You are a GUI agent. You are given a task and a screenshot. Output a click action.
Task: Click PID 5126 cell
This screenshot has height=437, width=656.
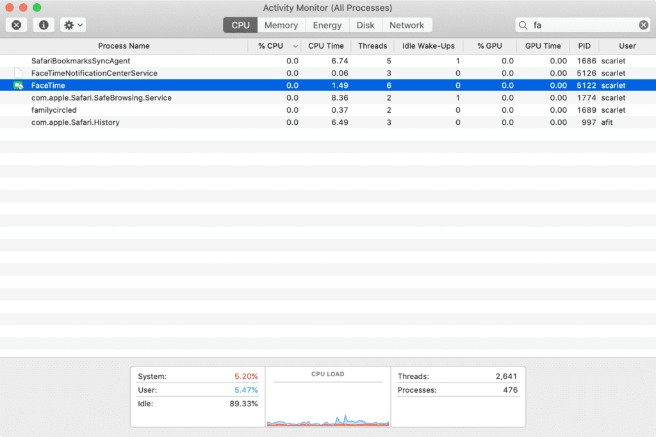coord(586,73)
